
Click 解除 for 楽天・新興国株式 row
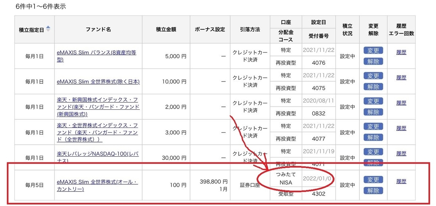click(373, 112)
